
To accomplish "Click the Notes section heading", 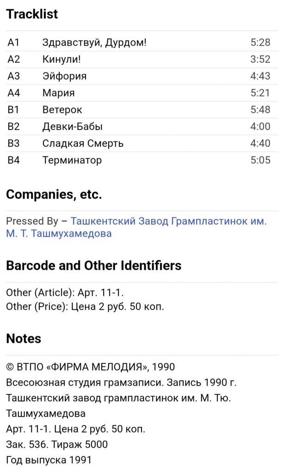I will coord(24,339).
